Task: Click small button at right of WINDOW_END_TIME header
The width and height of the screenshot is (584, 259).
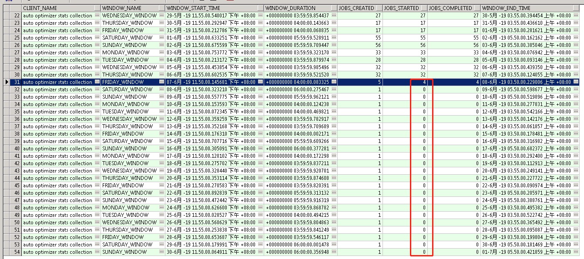Action: [x=576, y=8]
